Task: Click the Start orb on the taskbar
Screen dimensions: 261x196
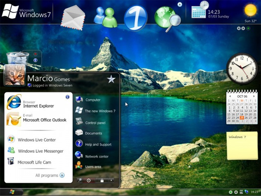Action: (12, 192)
